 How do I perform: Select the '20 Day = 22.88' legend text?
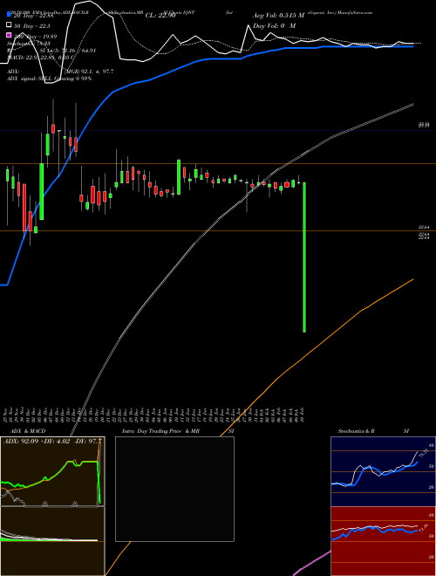[34, 16]
